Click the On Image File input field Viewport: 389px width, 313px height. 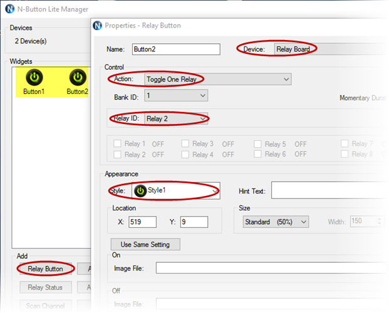click(272, 268)
